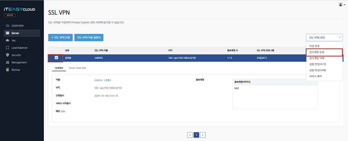Click the + SSL VPN 신청 button

(60, 38)
